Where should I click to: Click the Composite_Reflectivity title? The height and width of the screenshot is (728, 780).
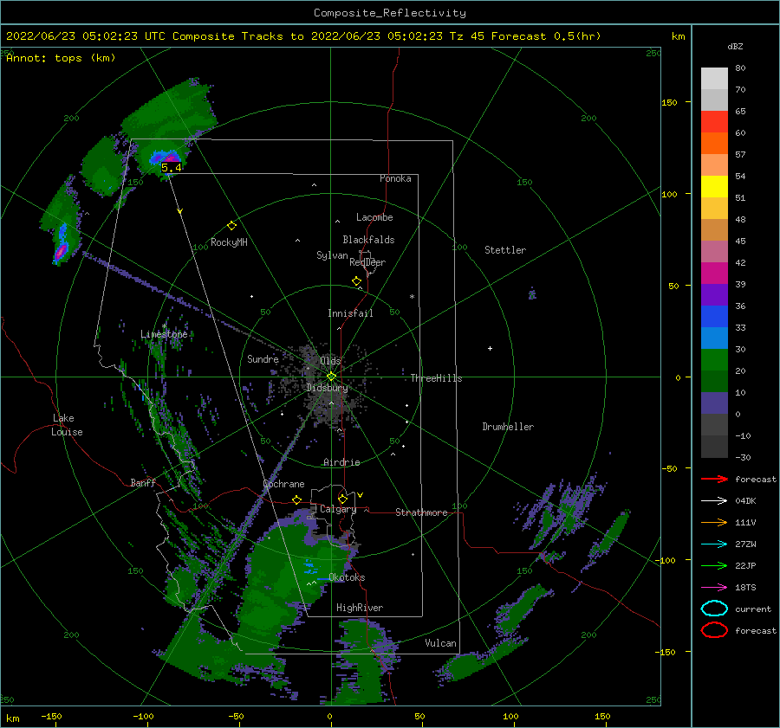390,13
